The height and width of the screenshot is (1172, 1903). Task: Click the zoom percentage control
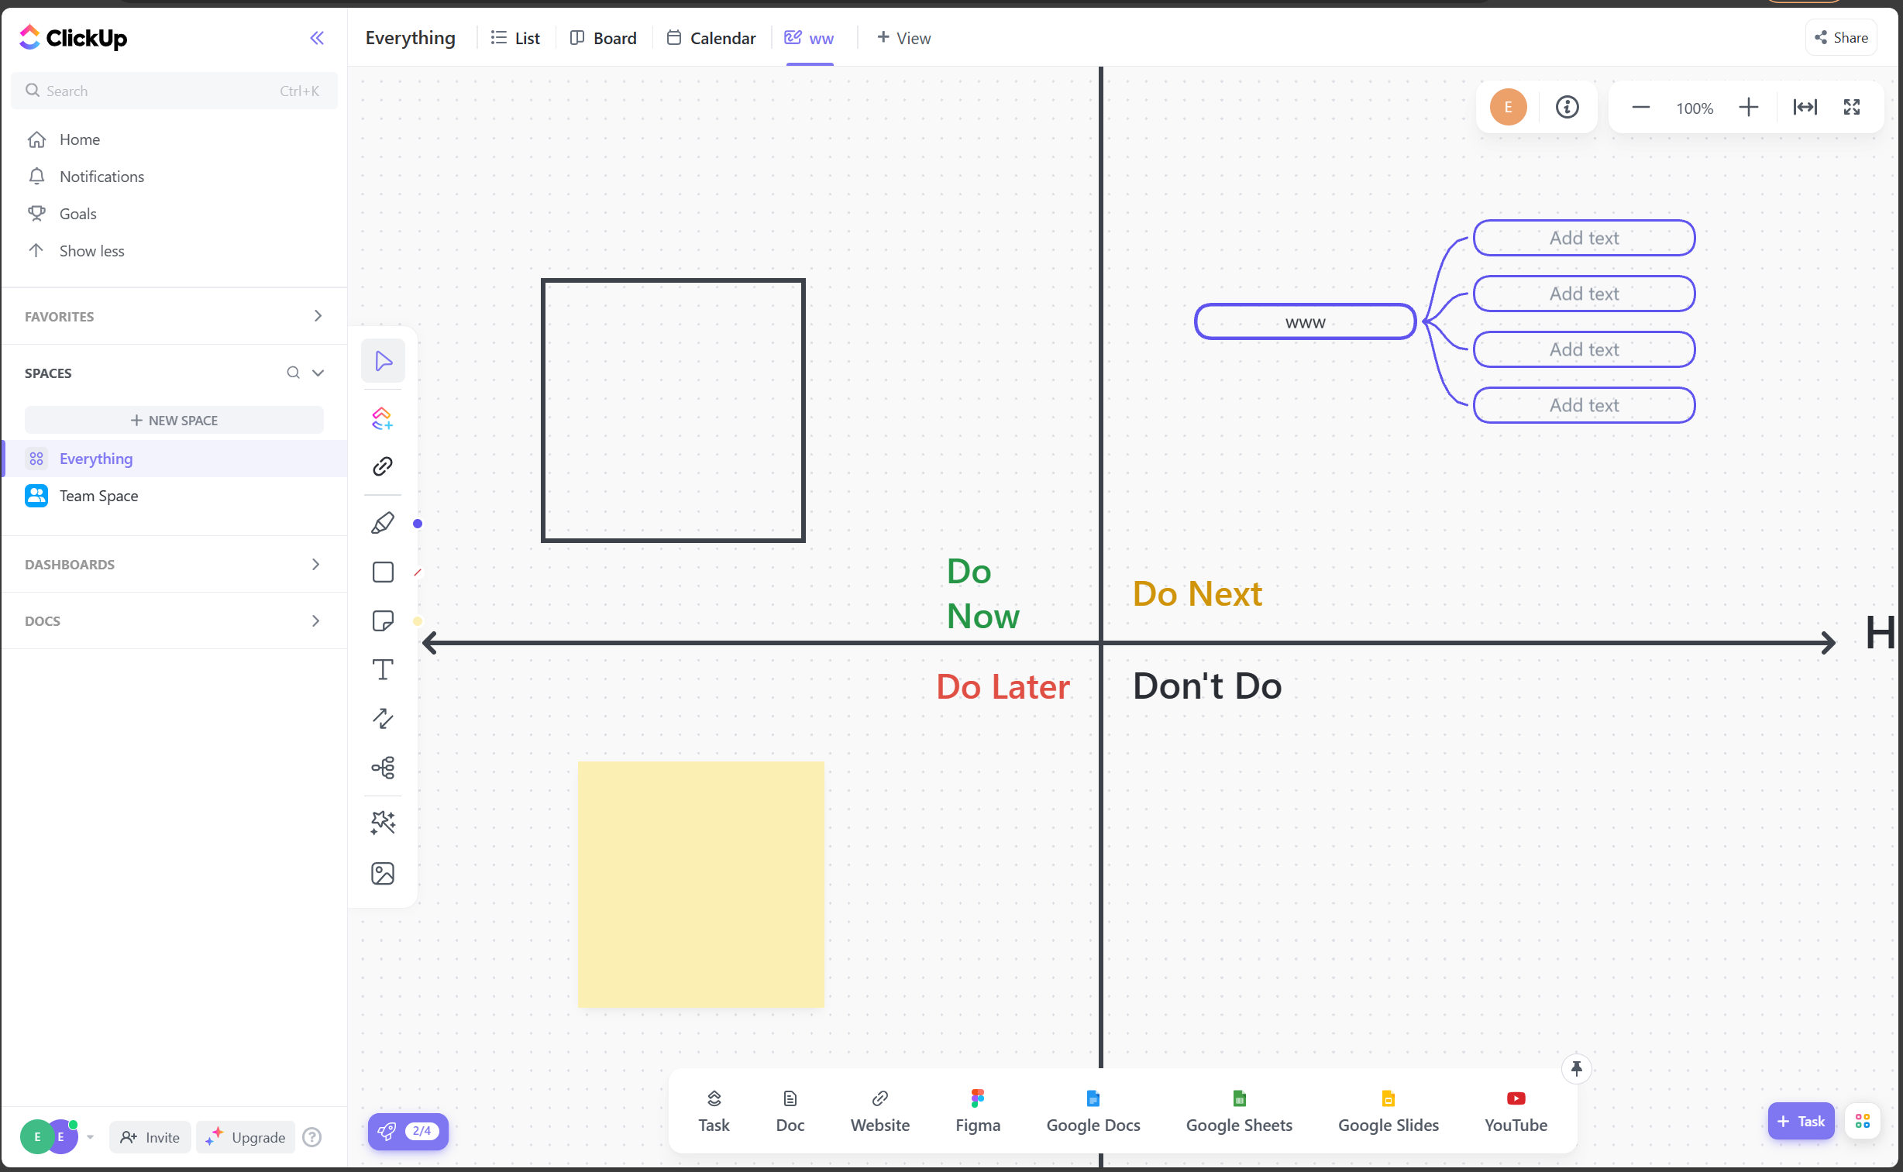[1695, 108]
